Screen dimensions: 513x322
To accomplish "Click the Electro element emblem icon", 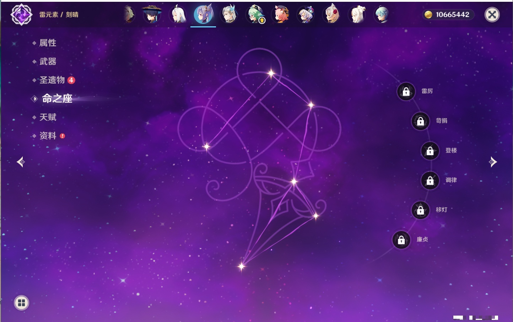I will coord(21,15).
